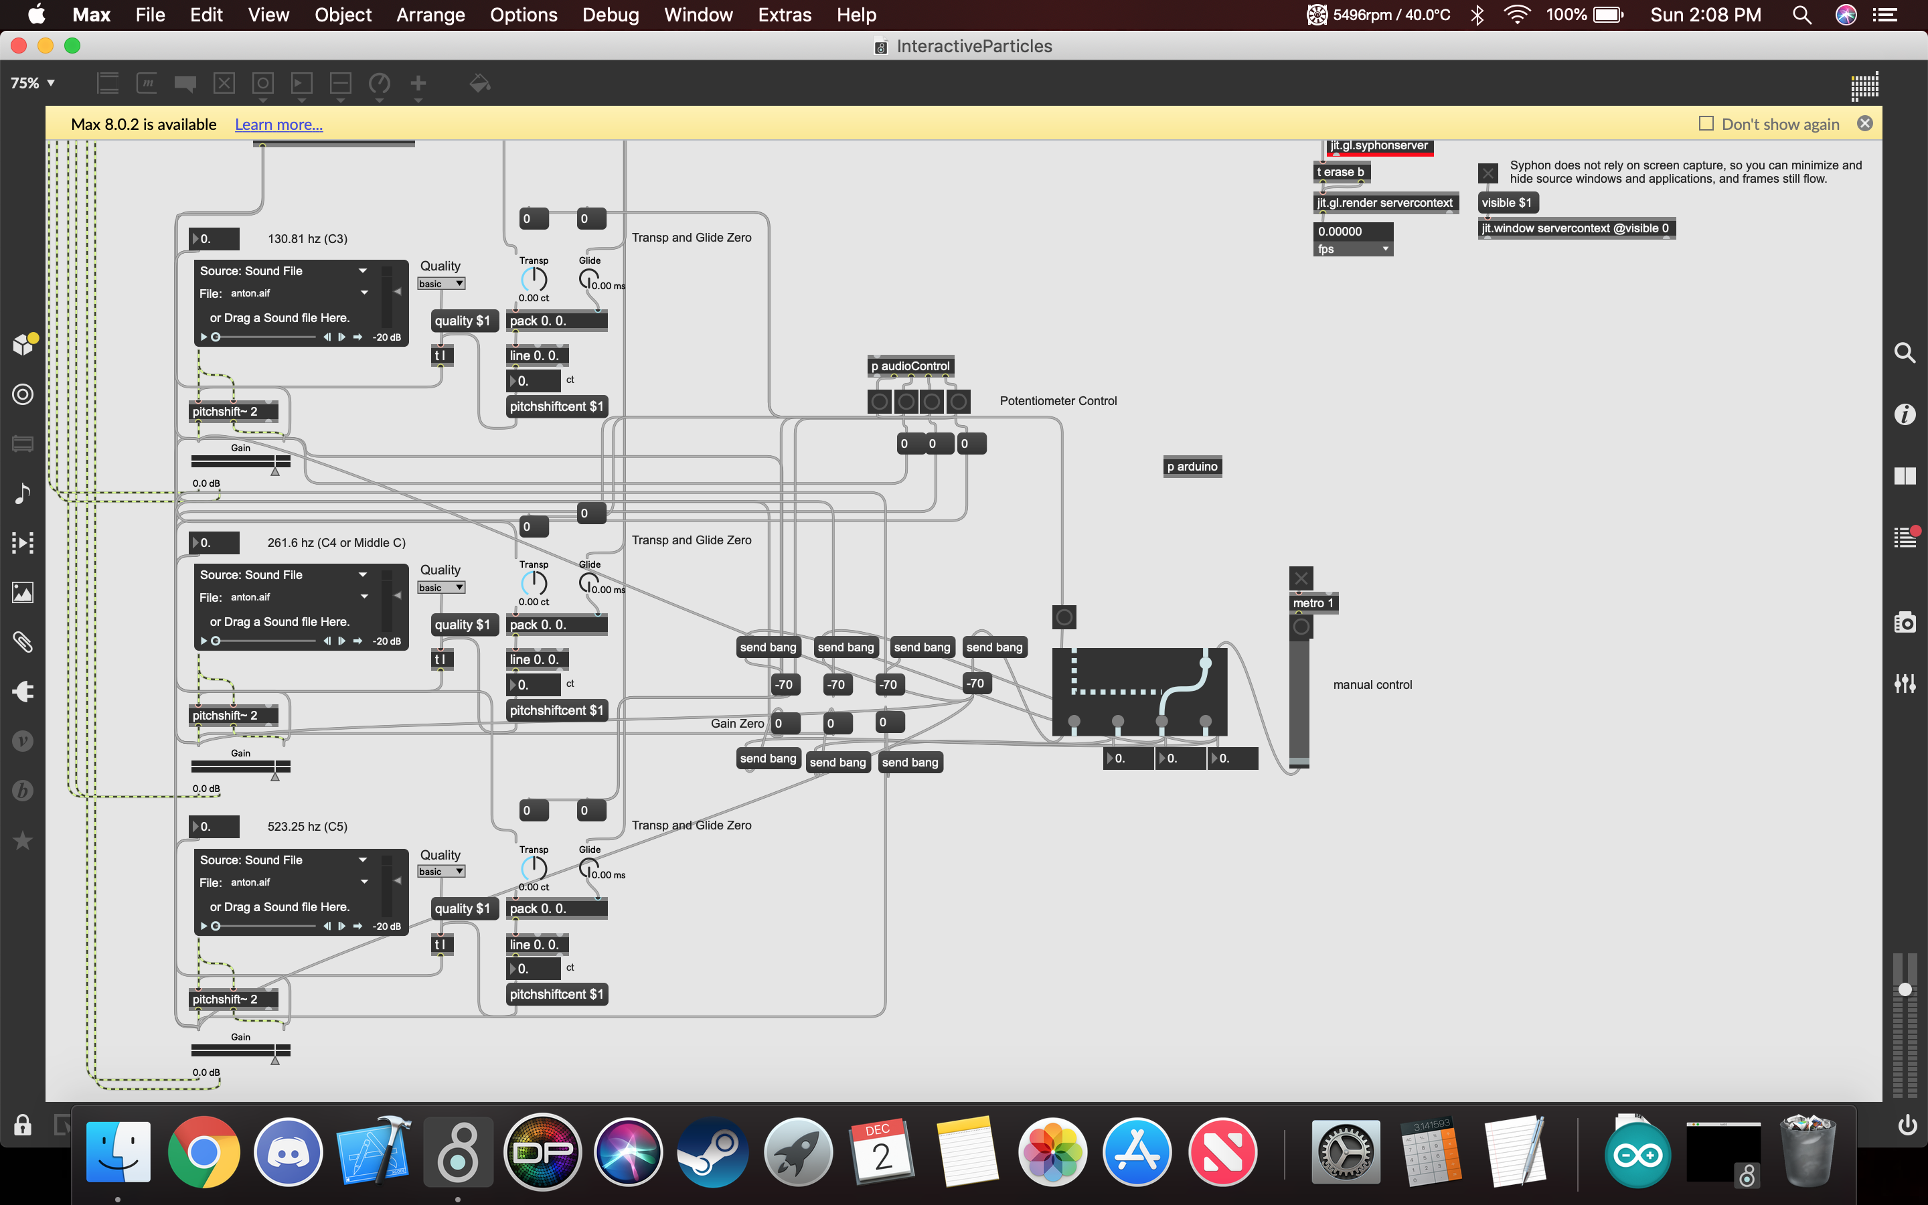
Task: Check the Don't show again checkbox
Action: click(x=1706, y=124)
